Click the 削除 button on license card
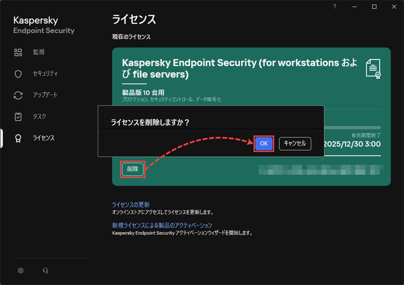404x285 pixels. pos(133,169)
